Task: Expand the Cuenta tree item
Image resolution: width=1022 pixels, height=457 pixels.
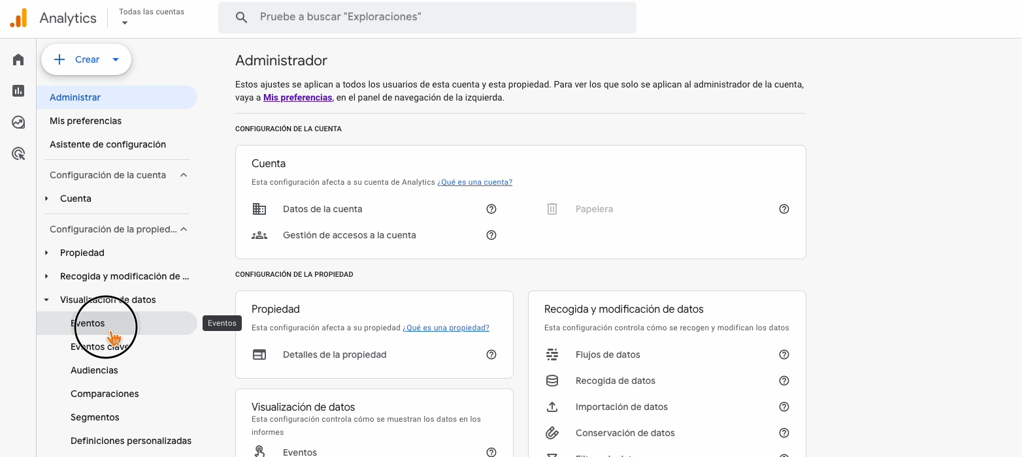Action: tap(46, 198)
